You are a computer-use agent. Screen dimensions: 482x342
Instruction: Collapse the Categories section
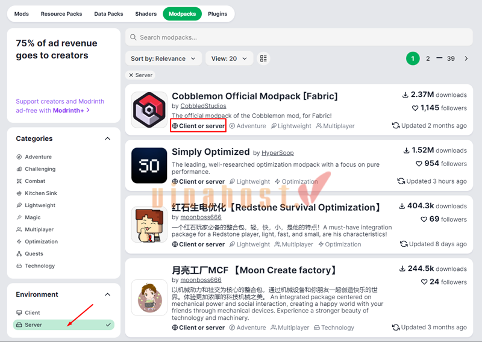click(x=108, y=138)
